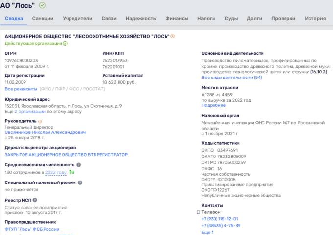This screenshot has width=333, height=235.
Task: Open the Суды tab
Action: click(231, 19)
